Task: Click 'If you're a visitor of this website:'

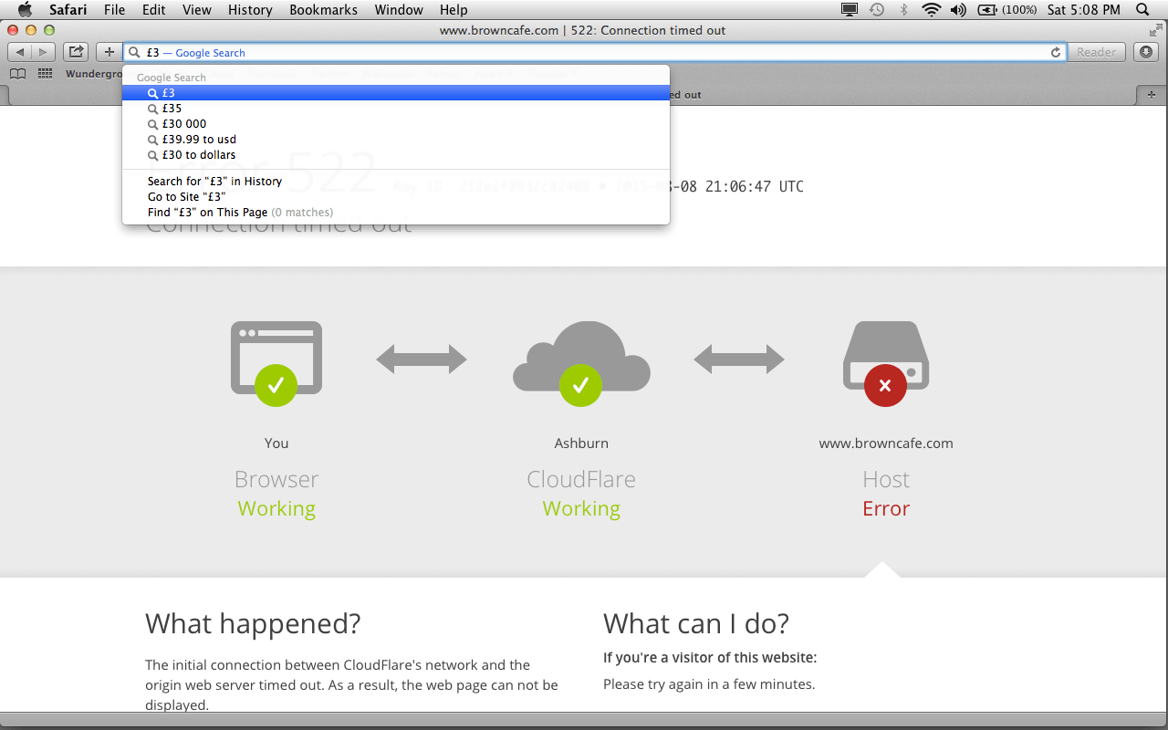Action: [x=710, y=658]
